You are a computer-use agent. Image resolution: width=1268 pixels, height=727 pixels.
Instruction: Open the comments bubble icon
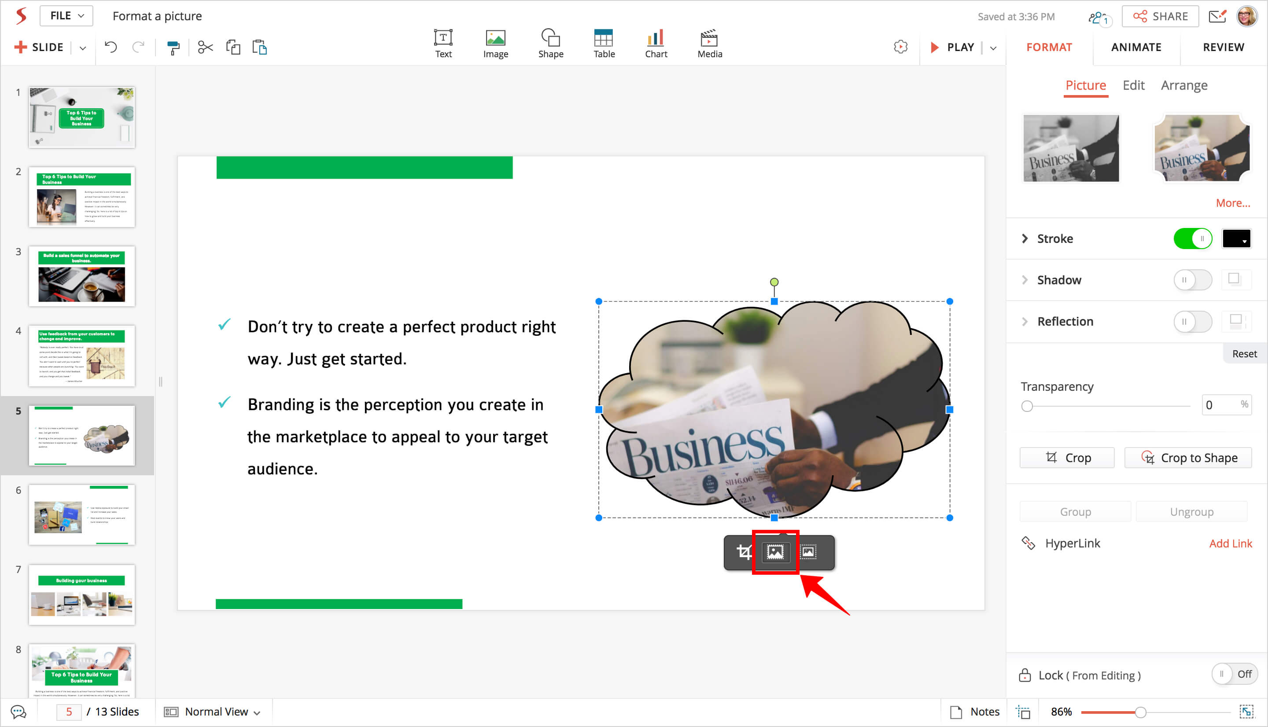[18, 712]
